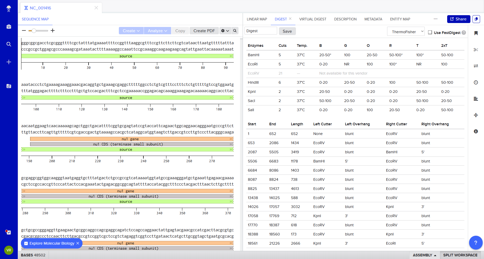Switch to the Linear Map tab
Screen dimensions: 484x259
pyautogui.click(x=257, y=19)
